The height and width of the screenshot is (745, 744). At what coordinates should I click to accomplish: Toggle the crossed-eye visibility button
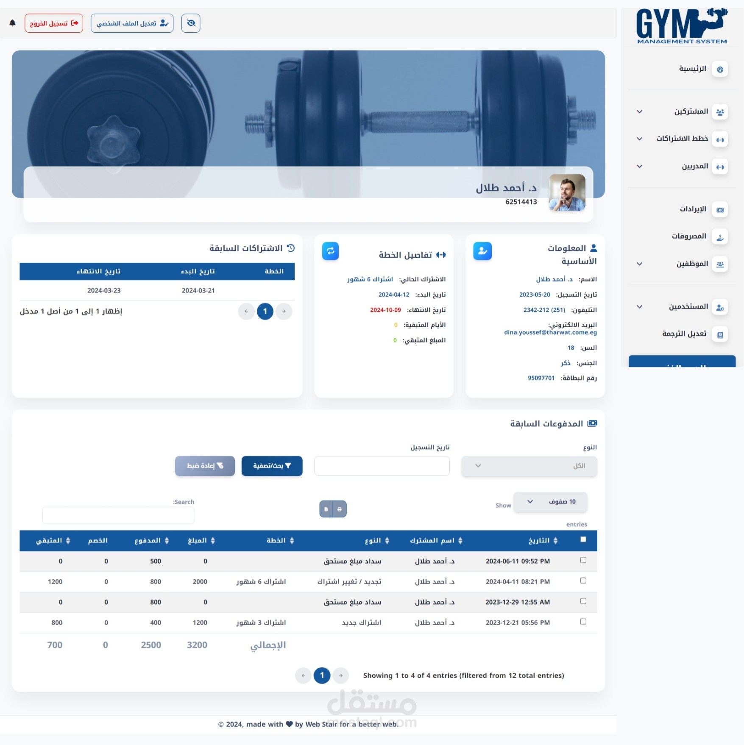(191, 23)
